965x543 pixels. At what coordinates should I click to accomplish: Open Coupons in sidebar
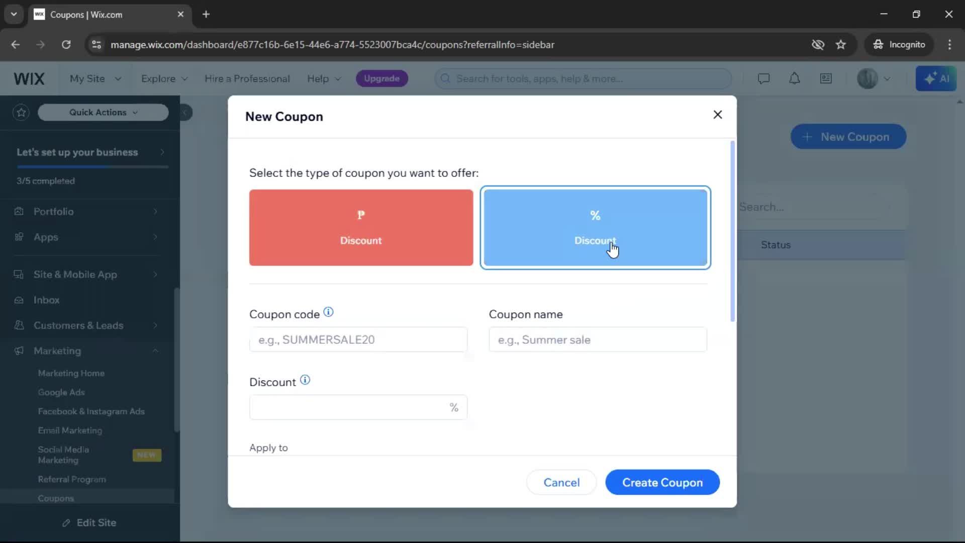pos(56,498)
